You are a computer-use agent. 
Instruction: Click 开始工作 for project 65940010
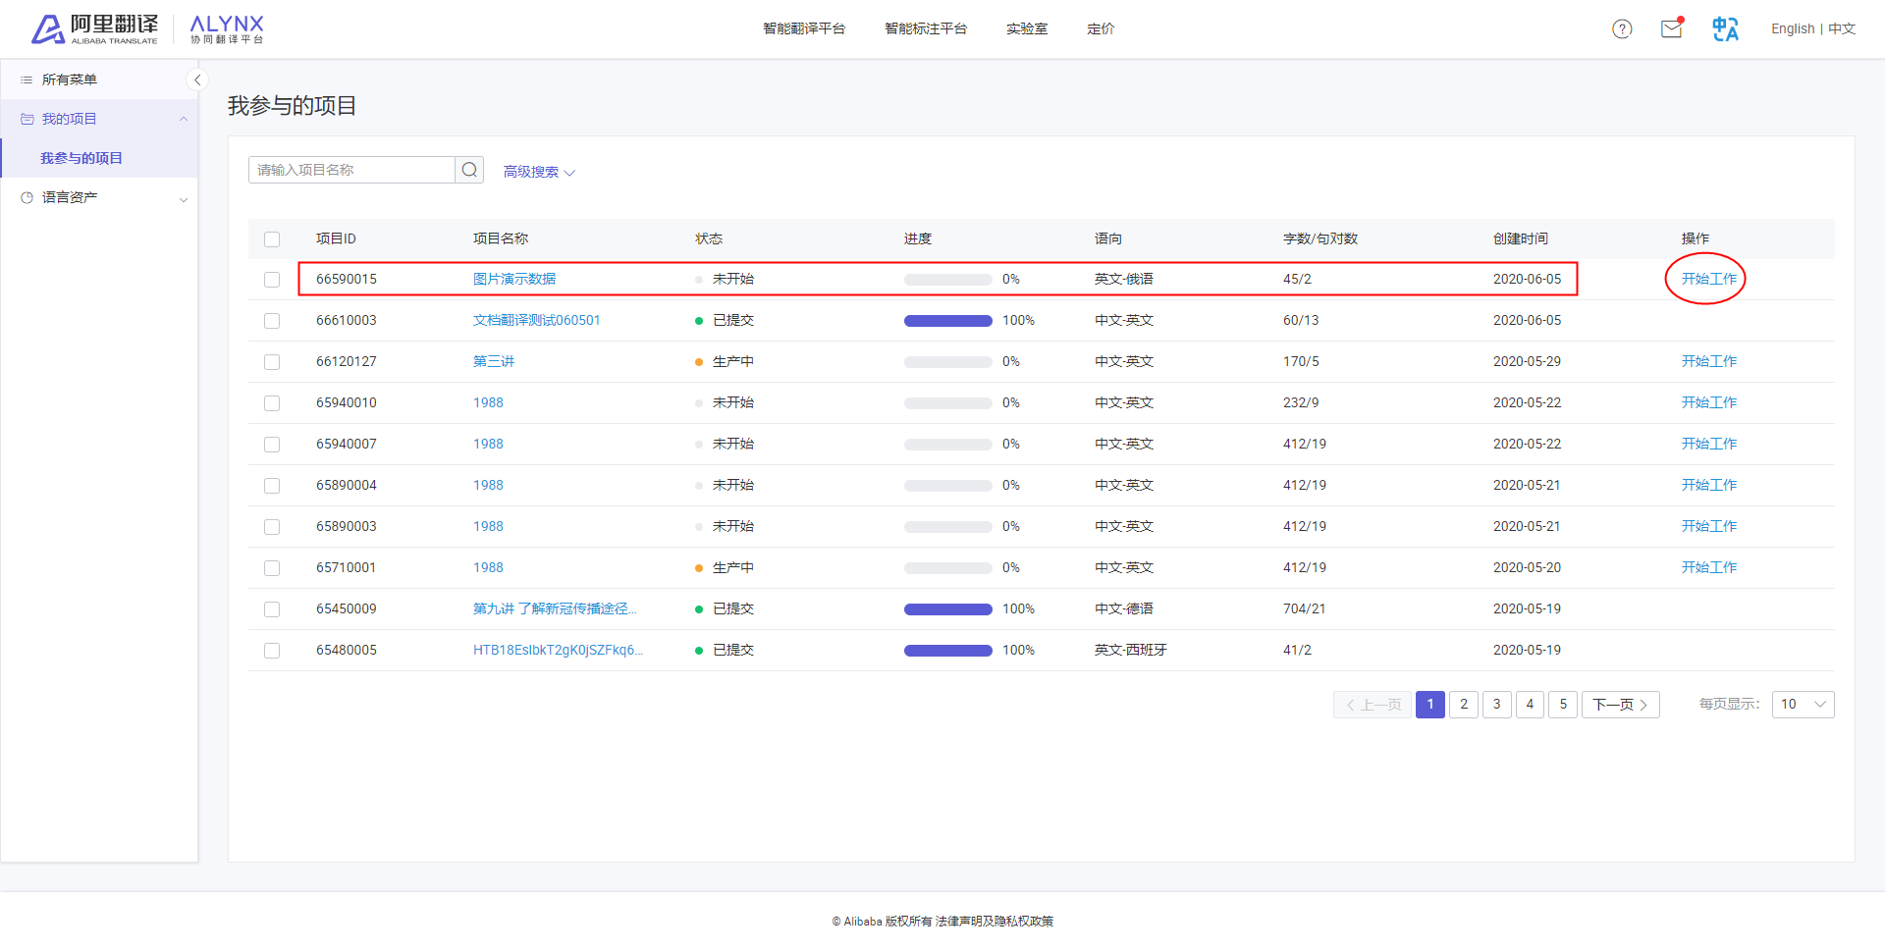[1709, 402]
